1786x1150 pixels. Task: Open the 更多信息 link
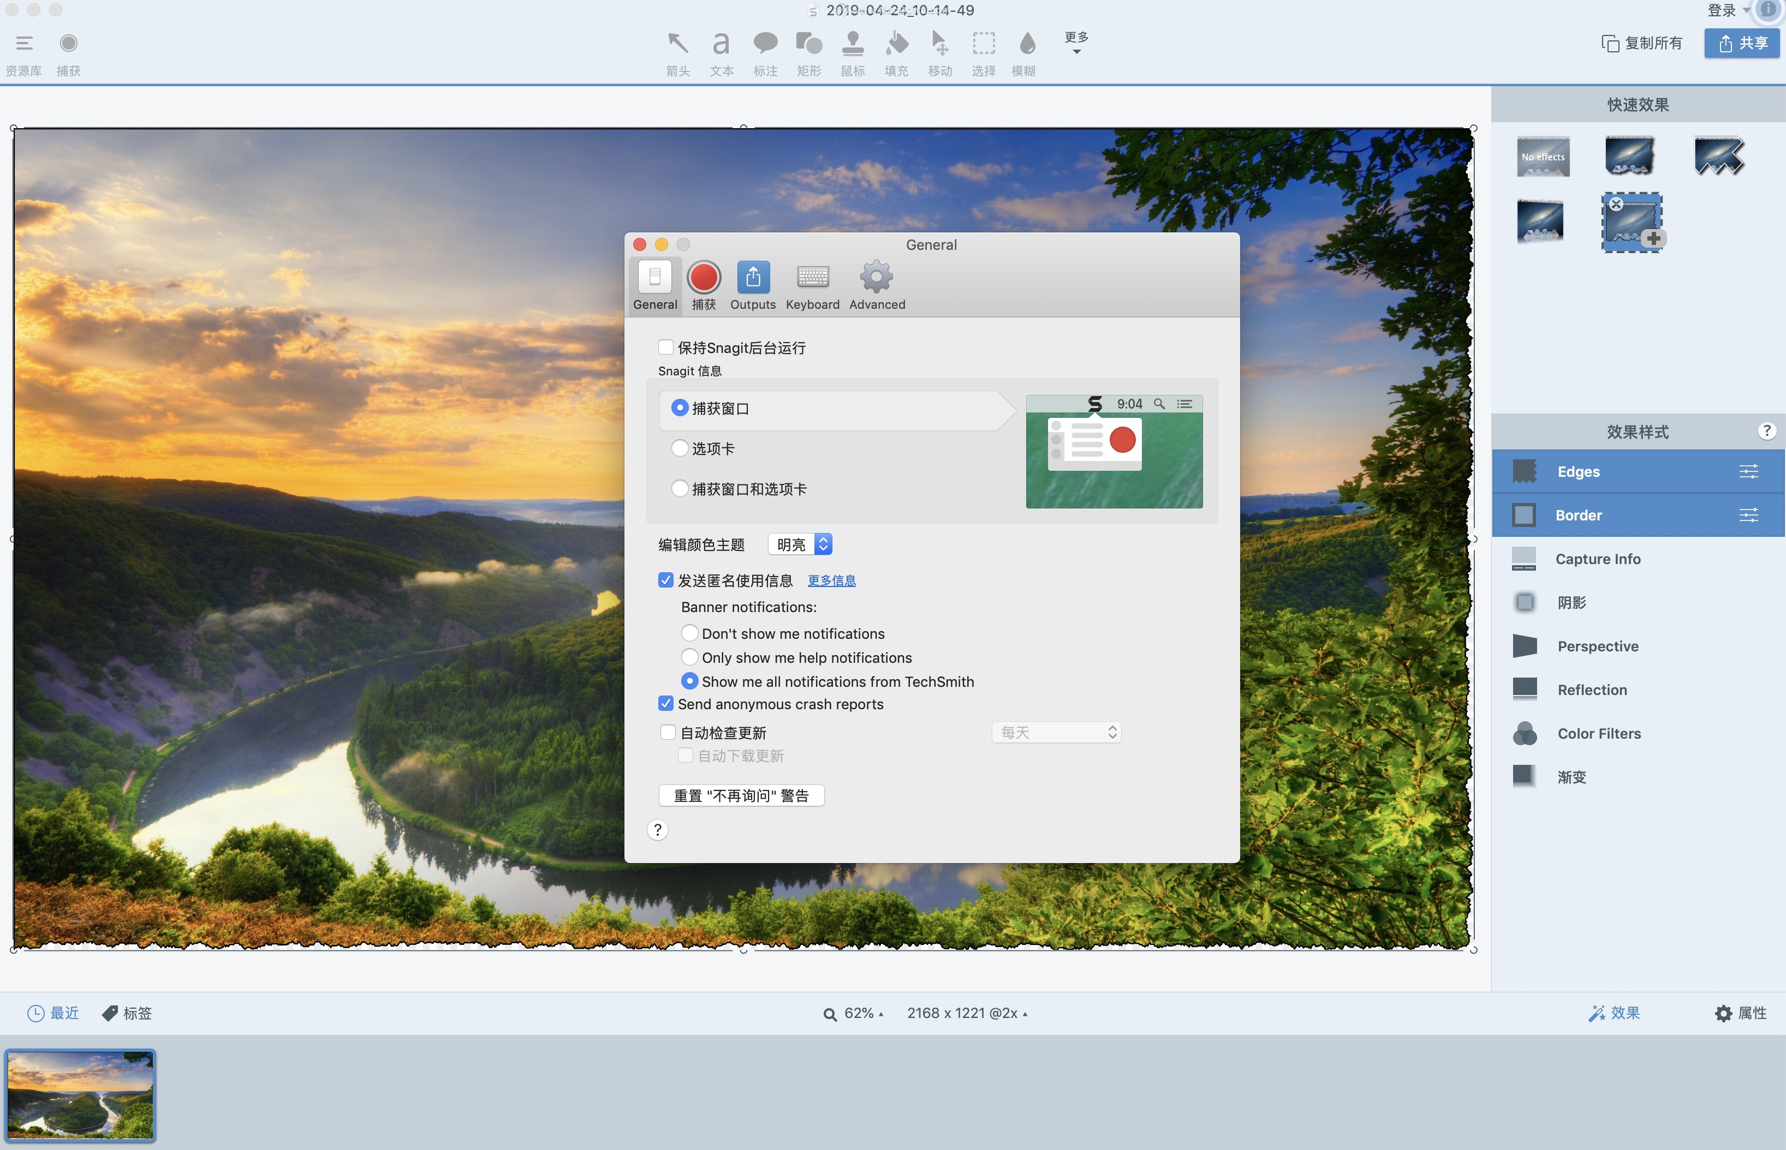click(831, 580)
